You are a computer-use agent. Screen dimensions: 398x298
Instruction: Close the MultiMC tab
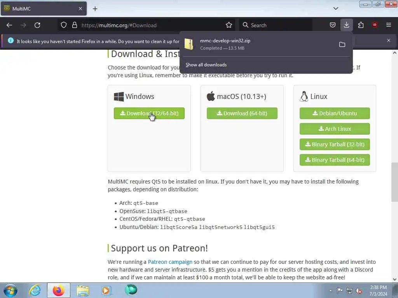coord(80,9)
